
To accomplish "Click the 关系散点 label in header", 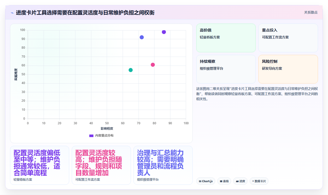I will click(311, 12).
